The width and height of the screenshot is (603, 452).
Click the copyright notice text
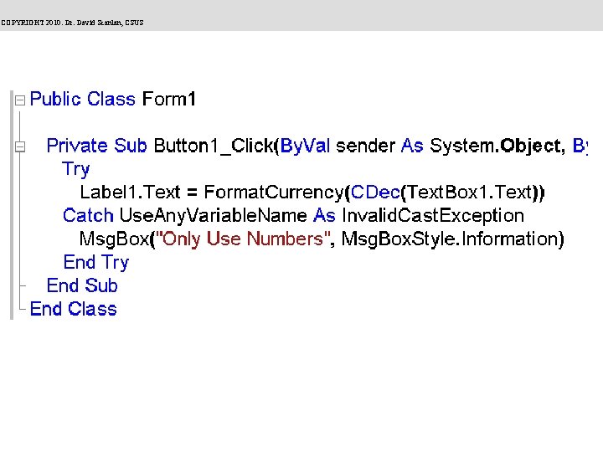pyautogui.click(x=72, y=23)
